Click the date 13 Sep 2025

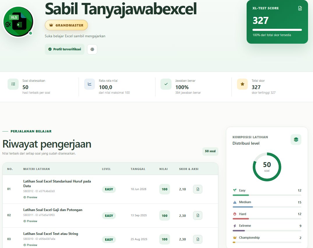click(139, 215)
